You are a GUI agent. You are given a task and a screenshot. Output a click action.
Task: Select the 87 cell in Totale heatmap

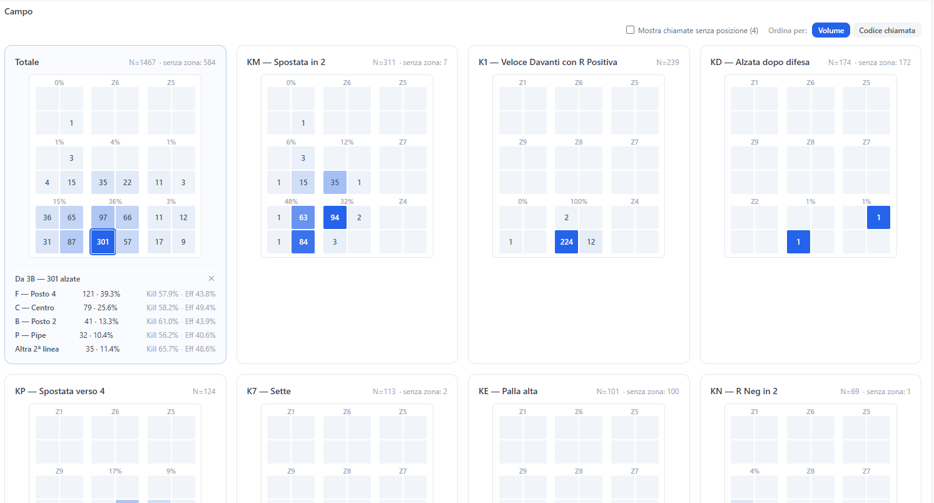[72, 242]
